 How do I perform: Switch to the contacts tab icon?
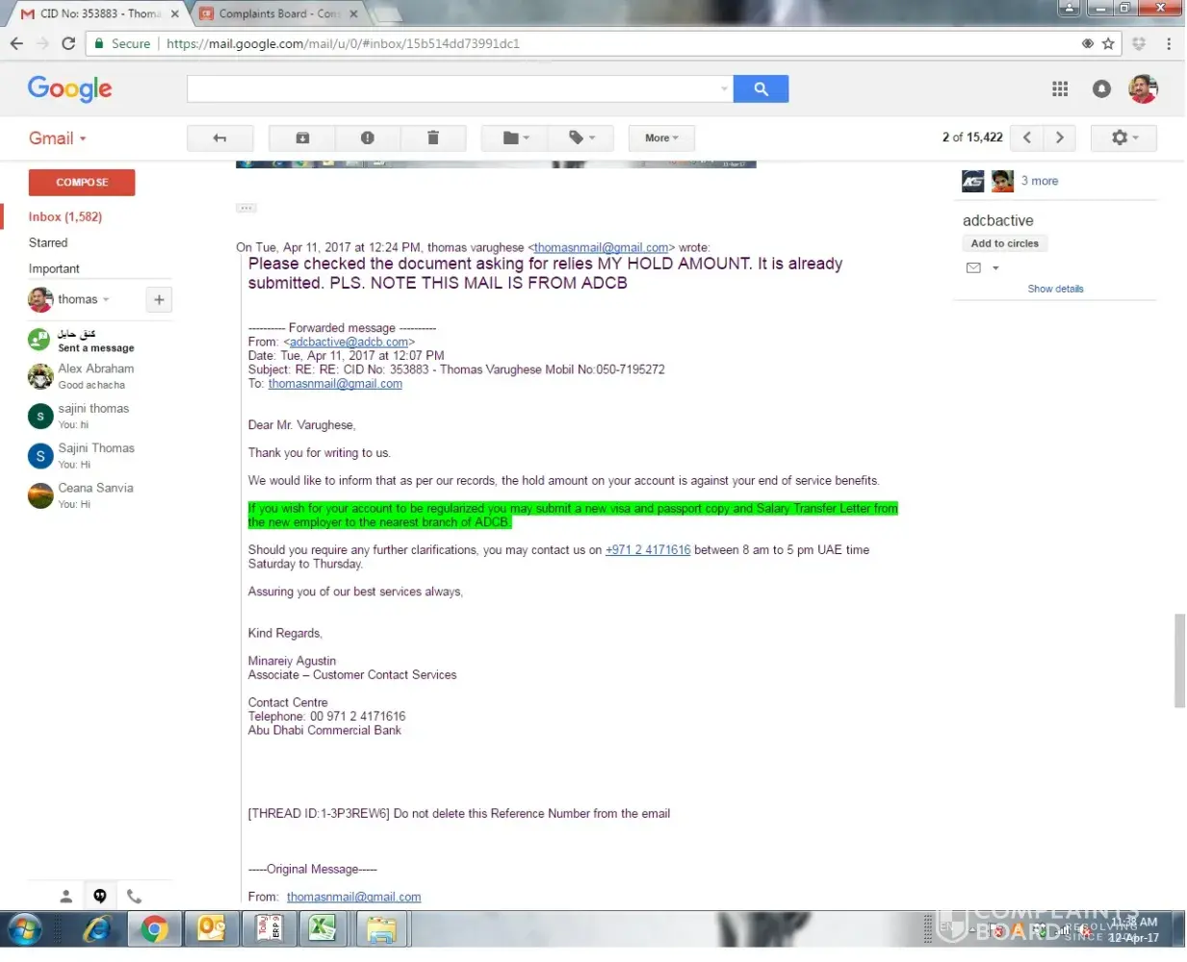[x=65, y=896]
